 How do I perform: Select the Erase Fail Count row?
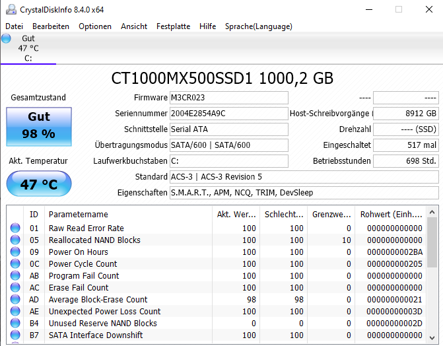coord(217,287)
